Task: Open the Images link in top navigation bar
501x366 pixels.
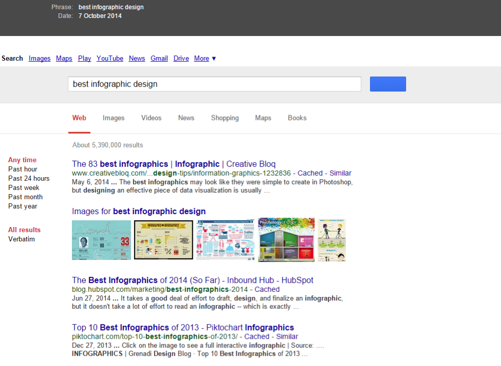Action: [x=40, y=58]
